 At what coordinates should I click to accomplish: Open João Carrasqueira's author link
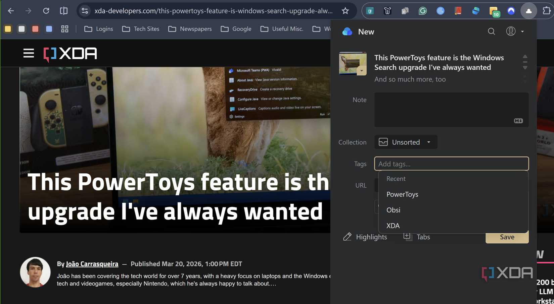tap(92, 264)
